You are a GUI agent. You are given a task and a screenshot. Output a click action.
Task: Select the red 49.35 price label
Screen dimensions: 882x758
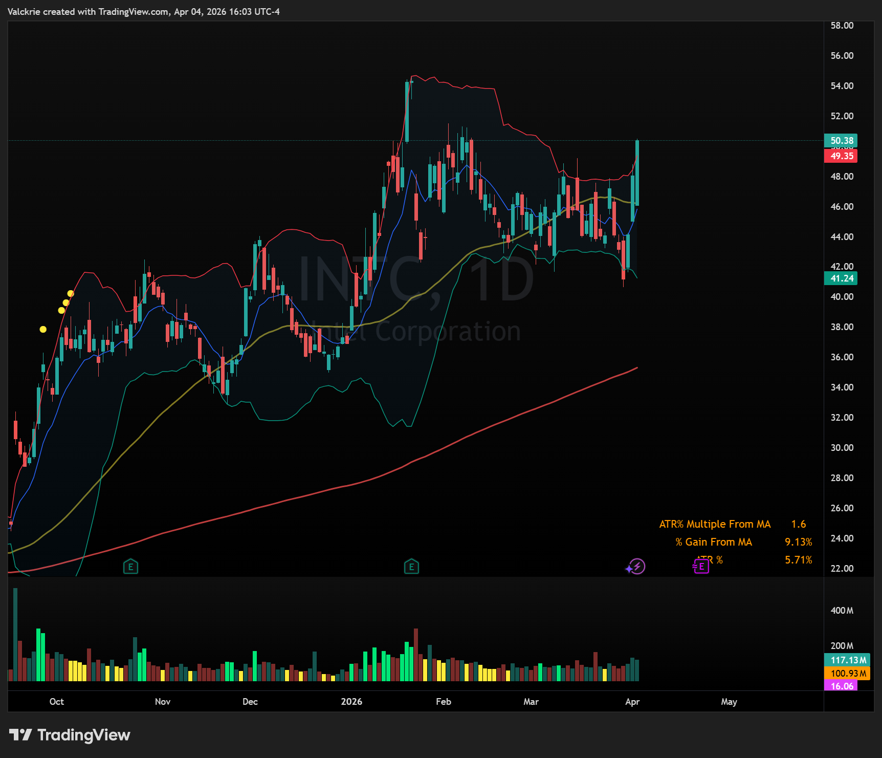(841, 156)
